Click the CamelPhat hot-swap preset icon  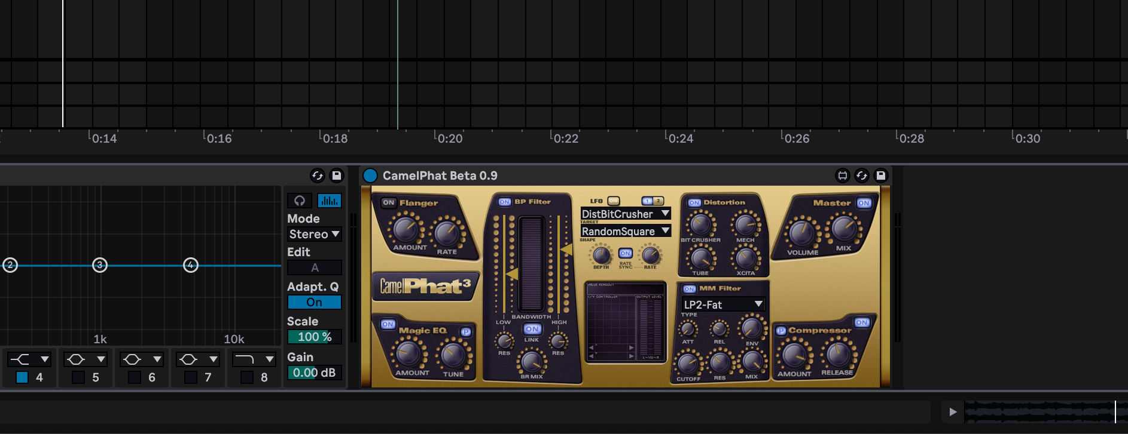point(861,176)
